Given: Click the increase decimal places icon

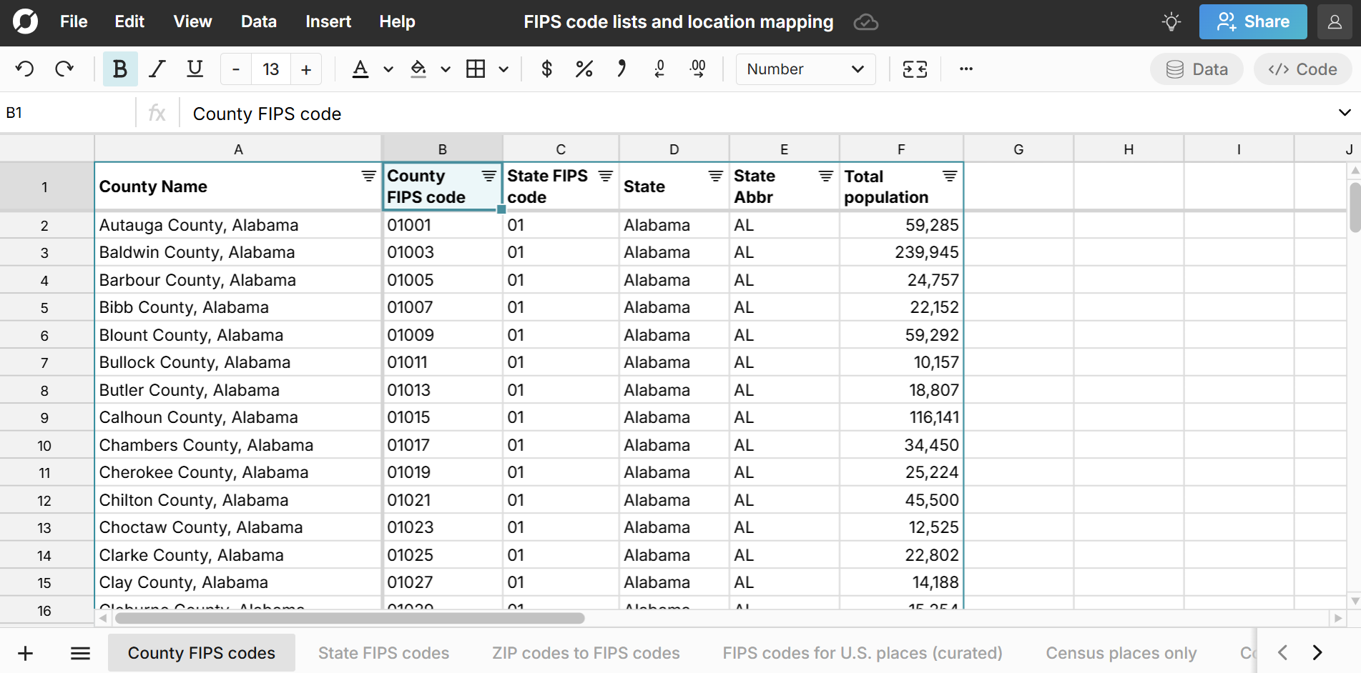Looking at the screenshot, I should pyautogui.click(x=697, y=69).
